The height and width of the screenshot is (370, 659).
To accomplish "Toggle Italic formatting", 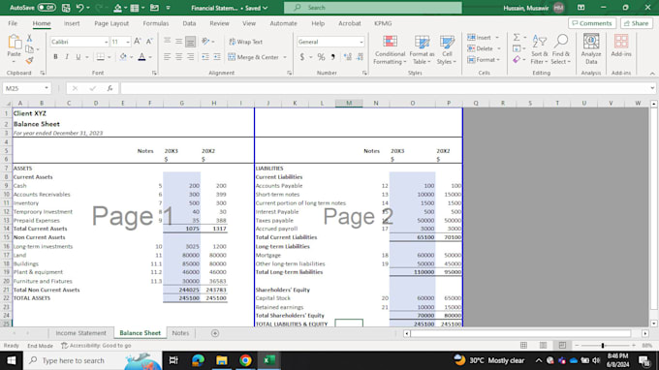I will point(67,57).
